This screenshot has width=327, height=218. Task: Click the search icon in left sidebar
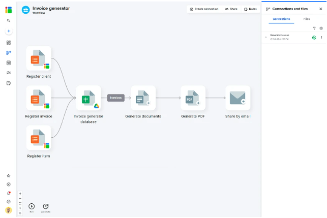(x=9, y=21)
